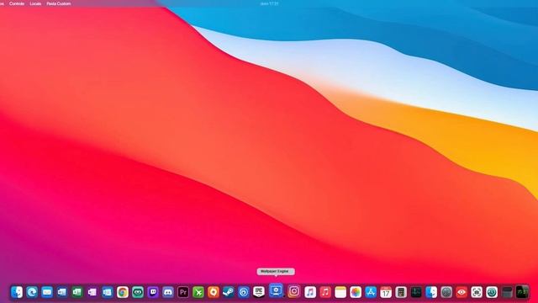The width and height of the screenshot is (538, 303).
Task: Open the red Apple Music icon
Action: coord(325,292)
